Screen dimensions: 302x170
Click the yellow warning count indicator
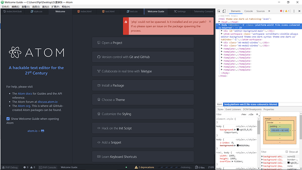(x=288, y=11)
